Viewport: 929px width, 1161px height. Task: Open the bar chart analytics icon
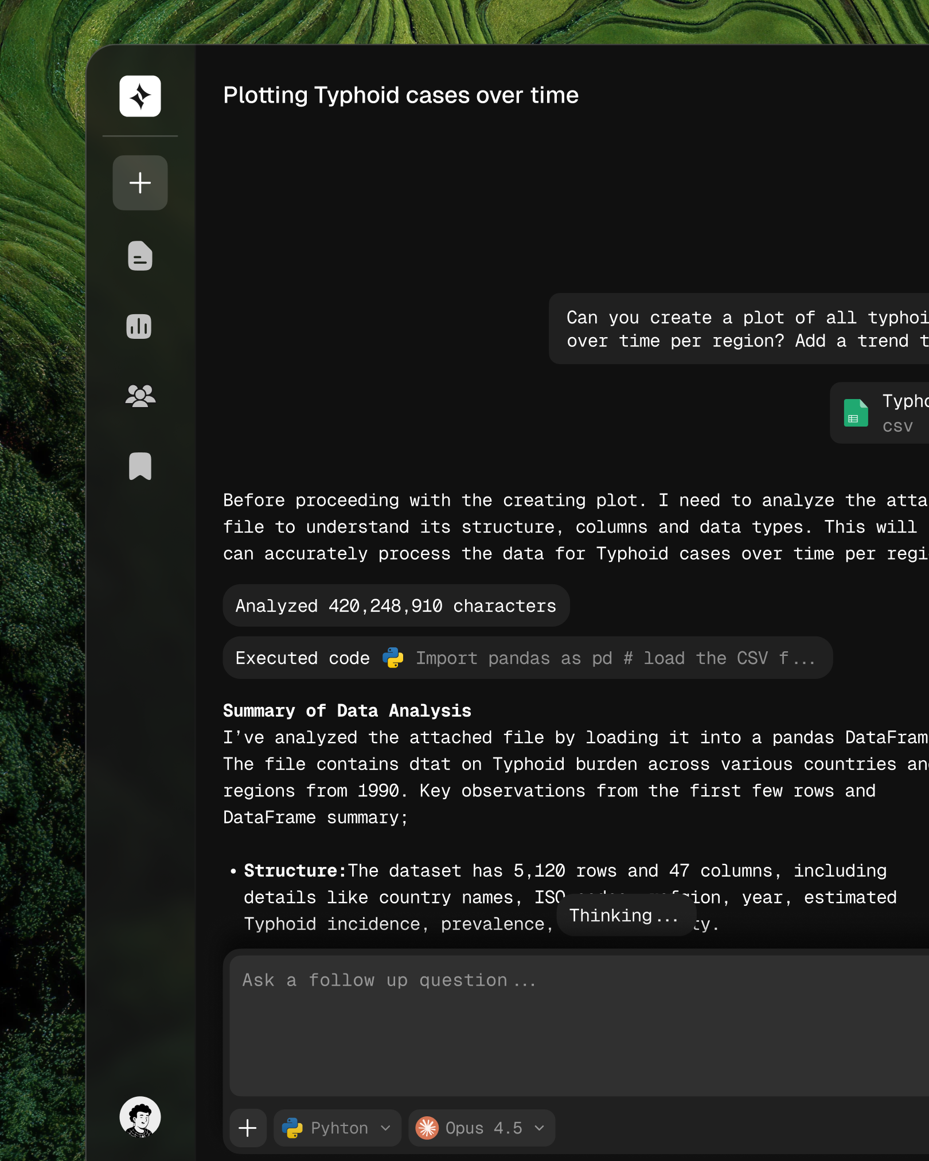tap(139, 326)
